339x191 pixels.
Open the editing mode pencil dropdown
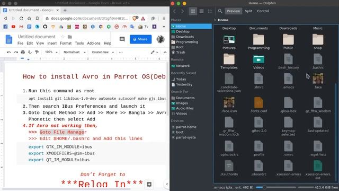pyautogui.click(x=154, y=52)
